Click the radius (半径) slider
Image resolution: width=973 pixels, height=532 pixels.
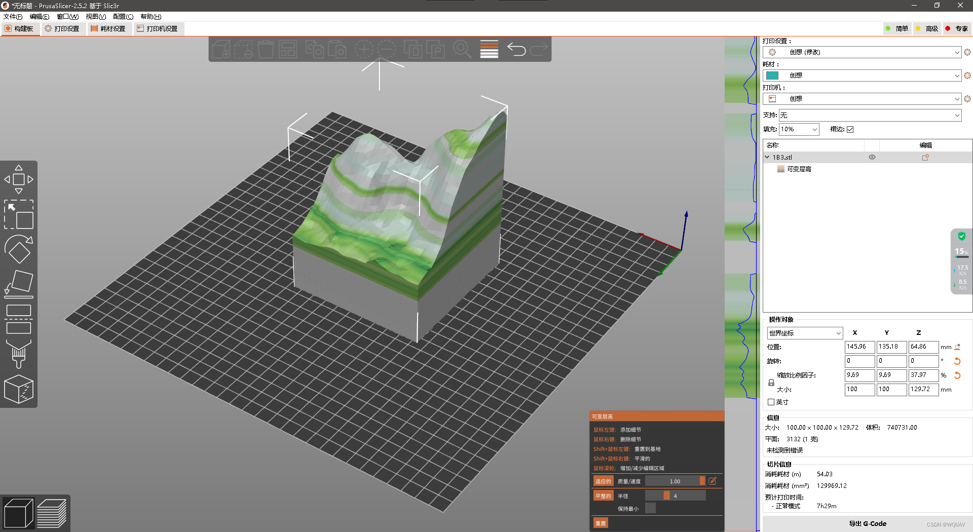point(675,496)
